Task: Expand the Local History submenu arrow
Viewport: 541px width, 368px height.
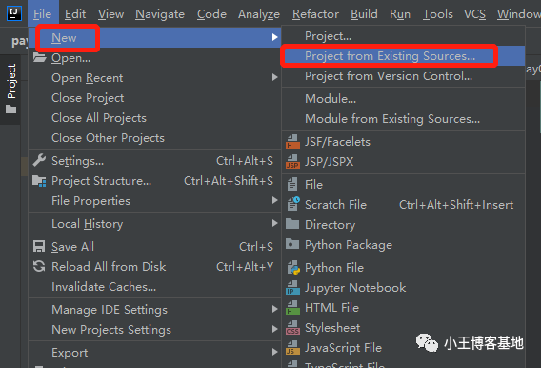Action: [x=274, y=223]
